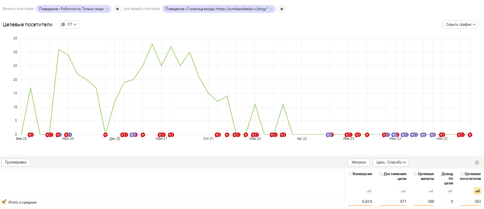Click the Метрики button
The height and width of the screenshot is (209, 484).
[x=359, y=162]
